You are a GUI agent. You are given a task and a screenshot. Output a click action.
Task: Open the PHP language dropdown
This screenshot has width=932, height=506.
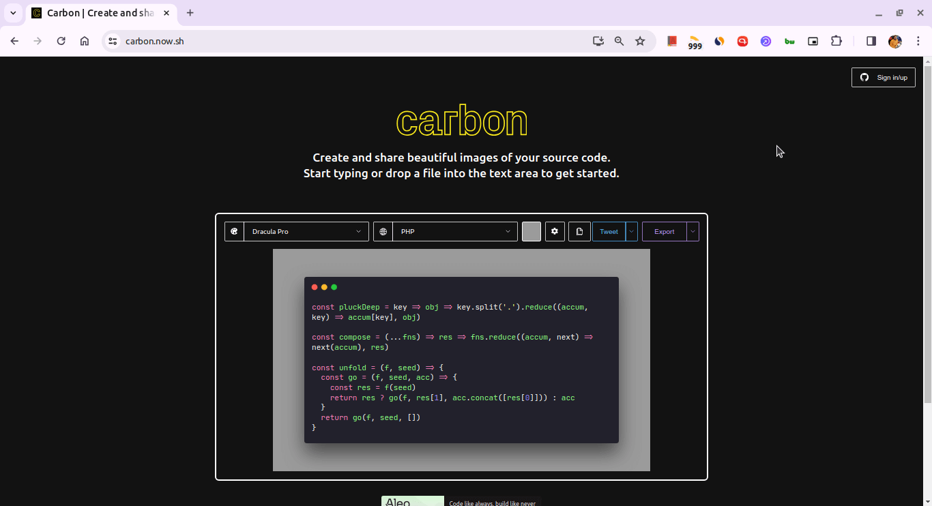coord(455,232)
